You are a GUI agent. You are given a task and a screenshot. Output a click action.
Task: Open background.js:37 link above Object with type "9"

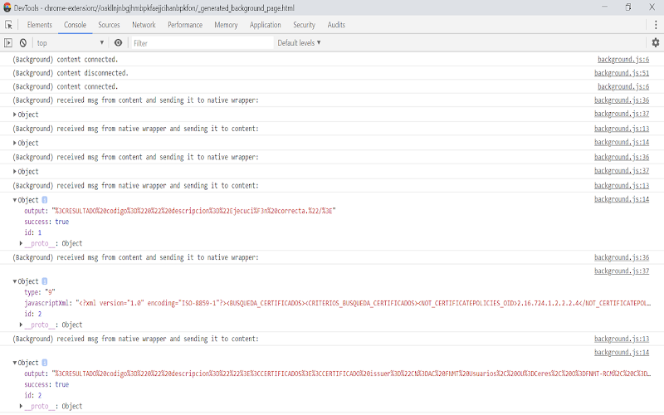[621, 271]
